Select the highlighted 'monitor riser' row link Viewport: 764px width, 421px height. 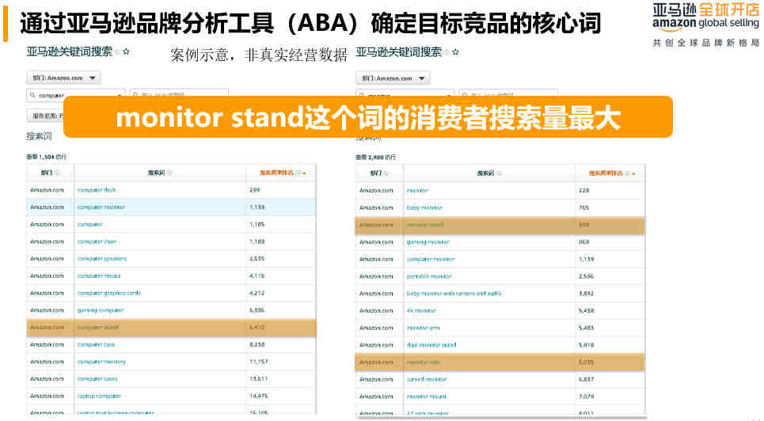tap(424, 362)
